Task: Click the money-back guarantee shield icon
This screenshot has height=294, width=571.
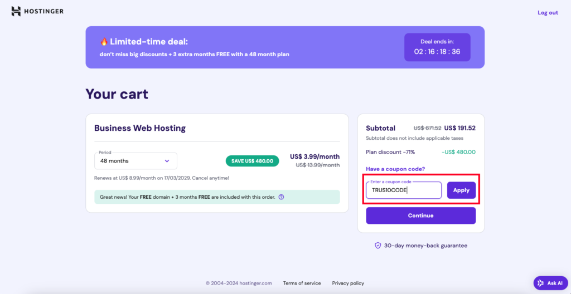Action: coord(378,246)
